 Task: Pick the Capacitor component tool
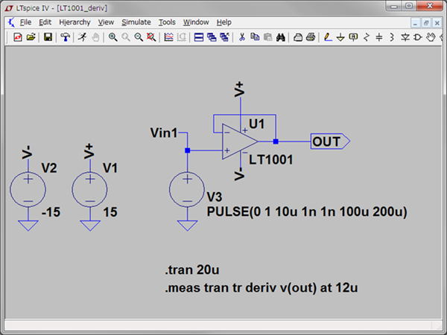point(379,36)
